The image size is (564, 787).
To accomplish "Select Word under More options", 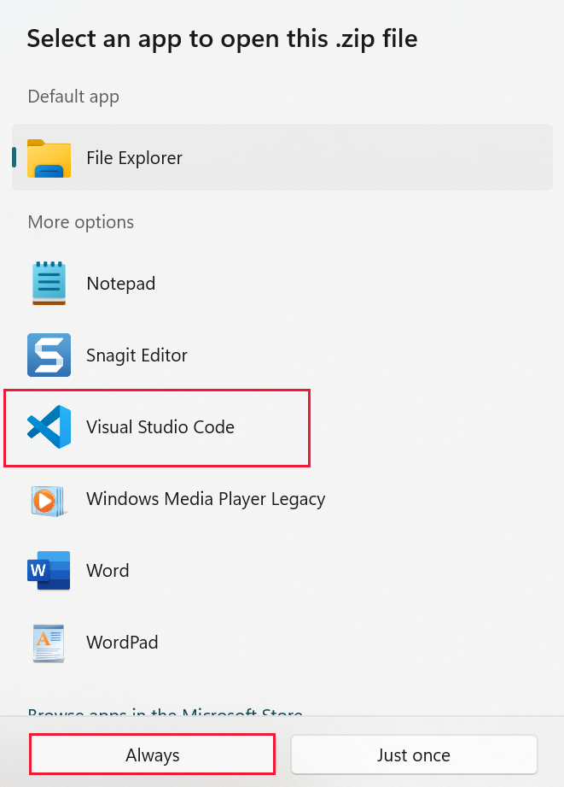I will (x=108, y=571).
